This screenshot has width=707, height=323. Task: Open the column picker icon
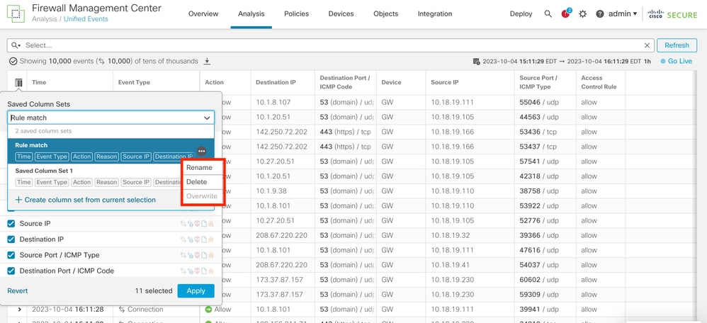[18, 83]
